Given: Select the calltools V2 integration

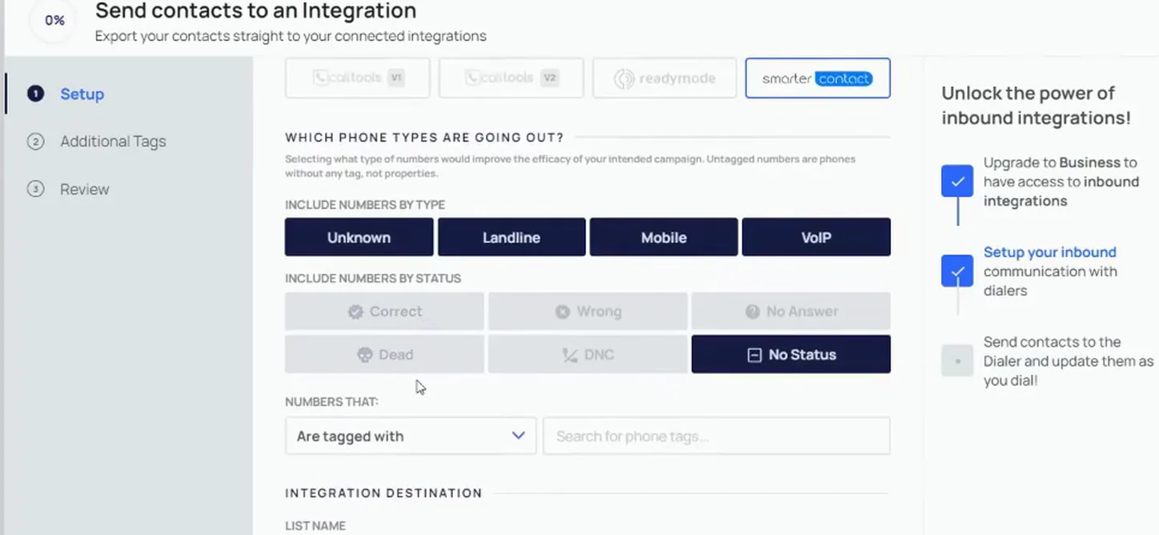Looking at the screenshot, I should point(511,78).
